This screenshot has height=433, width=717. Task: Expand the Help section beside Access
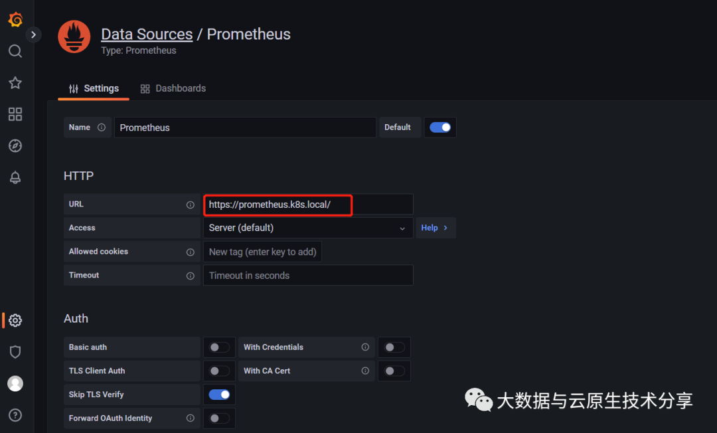(435, 228)
